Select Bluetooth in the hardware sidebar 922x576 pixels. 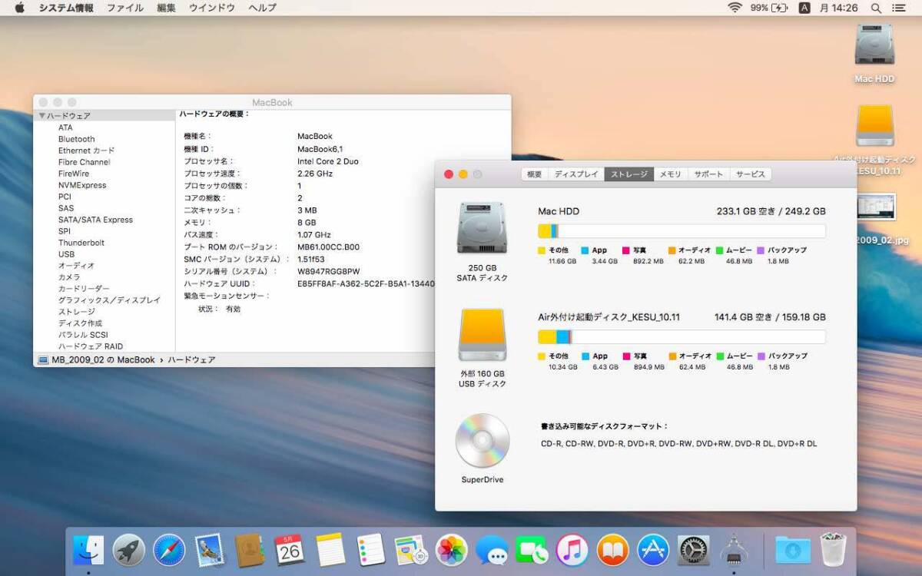[x=76, y=138]
